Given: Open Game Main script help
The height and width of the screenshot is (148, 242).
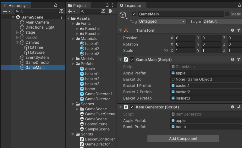Looking at the screenshot, I should coord(233,59).
